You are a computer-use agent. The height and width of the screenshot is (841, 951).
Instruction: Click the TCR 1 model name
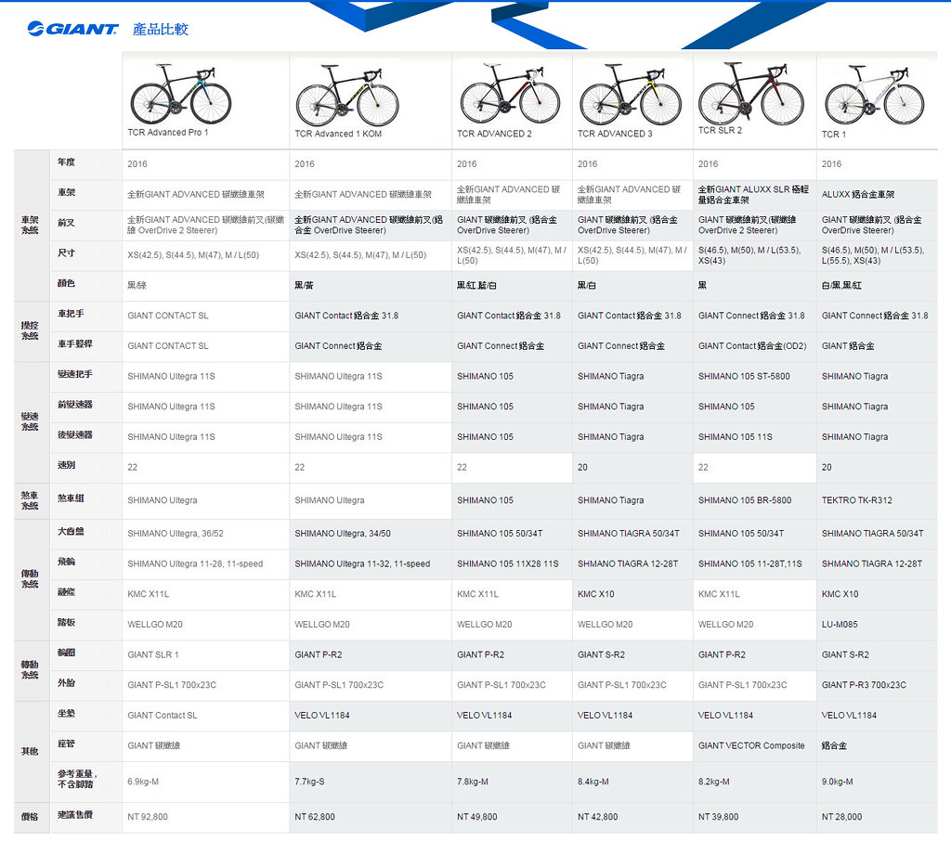point(833,134)
